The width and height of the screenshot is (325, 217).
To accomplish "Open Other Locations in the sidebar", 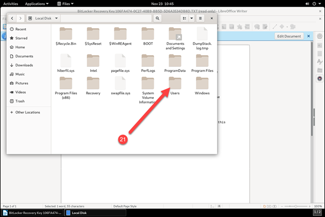I will pyautogui.click(x=29, y=112).
